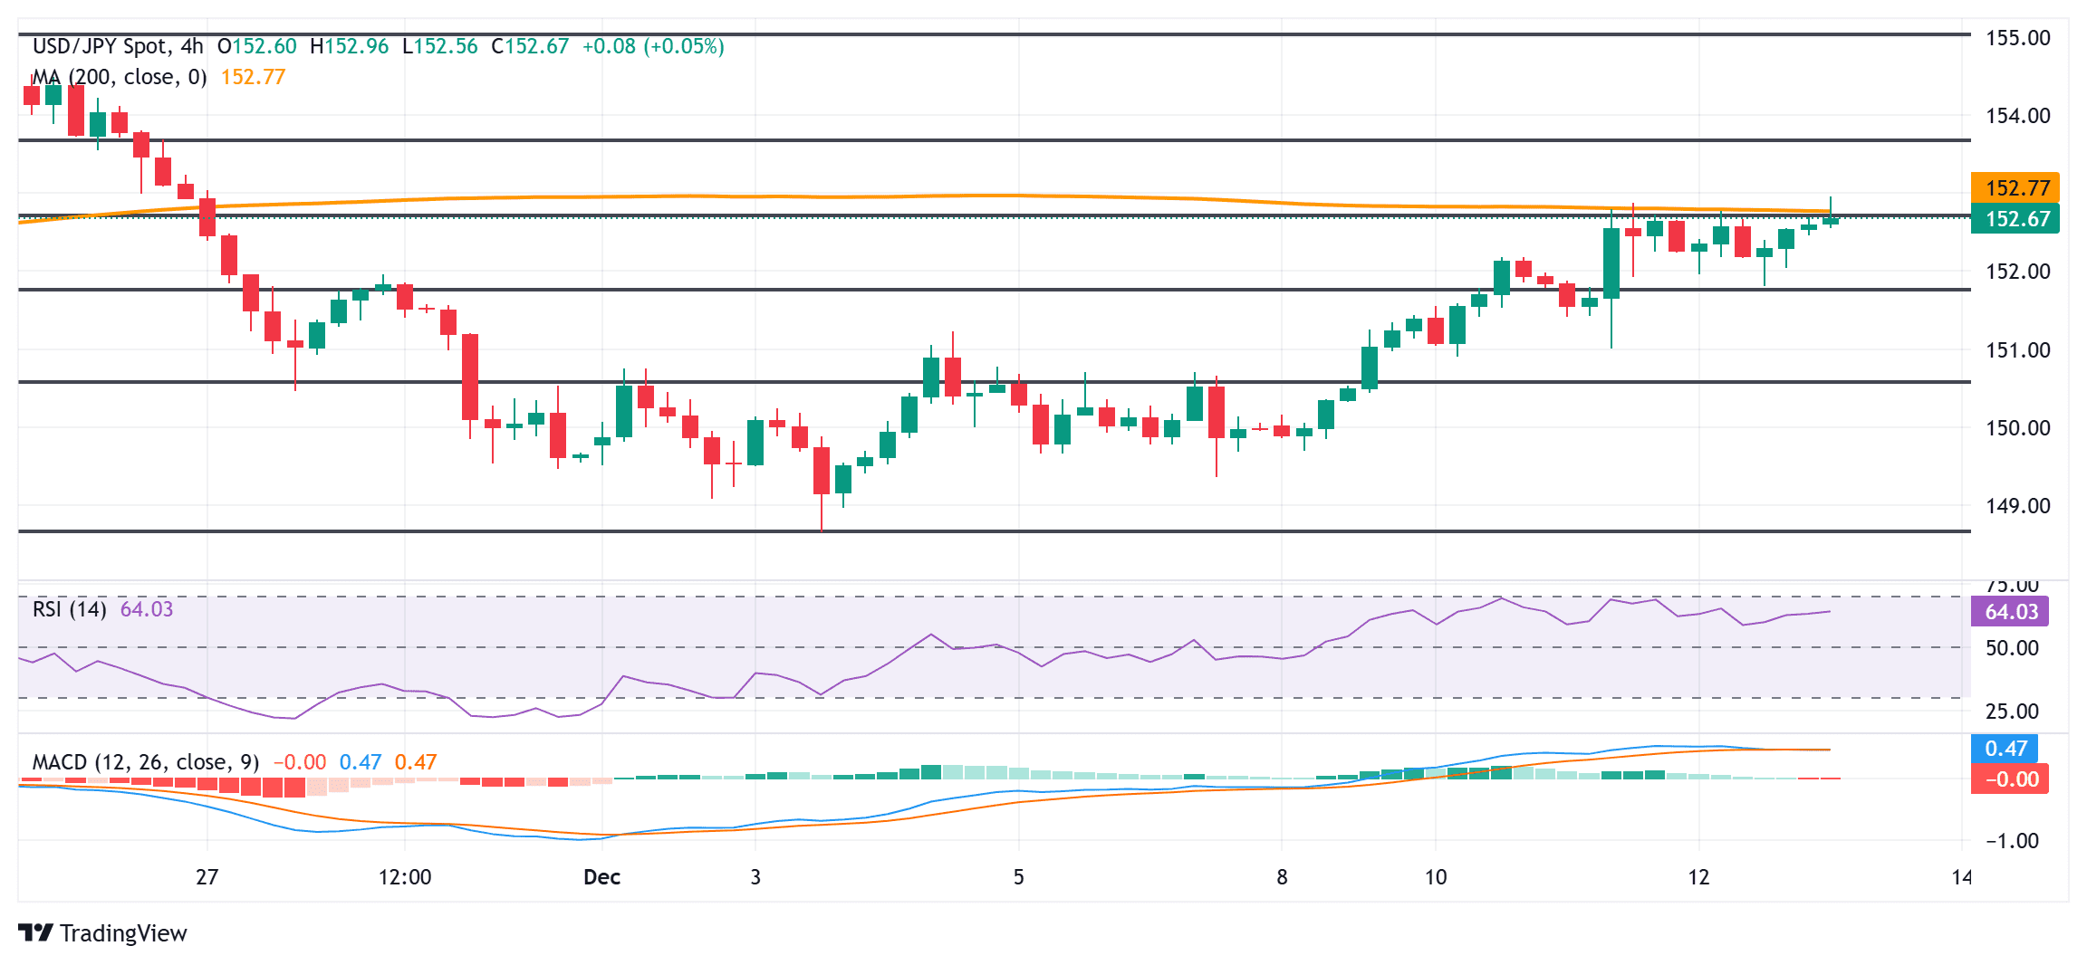The width and height of the screenshot is (2087, 965).
Task: Click the RSI 50.00 axis label
Action: click(2013, 648)
